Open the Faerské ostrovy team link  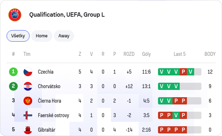tap(54, 115)
